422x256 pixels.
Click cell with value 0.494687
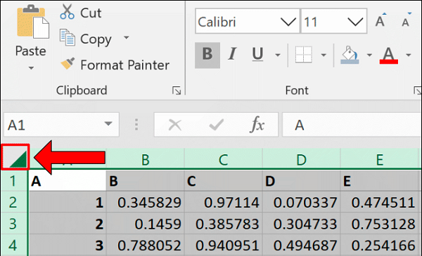tap(302, 245)
